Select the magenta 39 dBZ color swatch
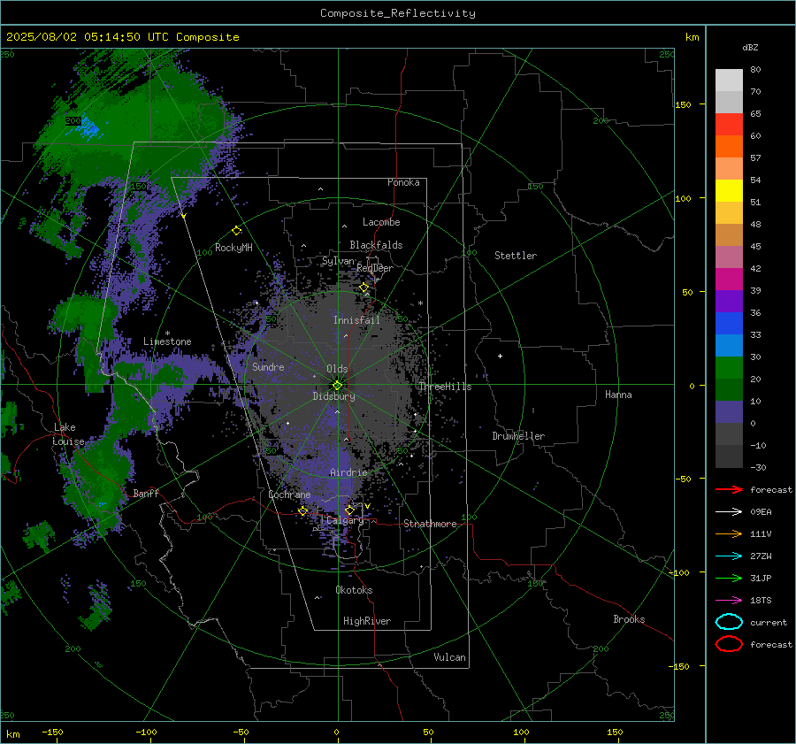This screenshot has height=744, width=796. (729, 280)
